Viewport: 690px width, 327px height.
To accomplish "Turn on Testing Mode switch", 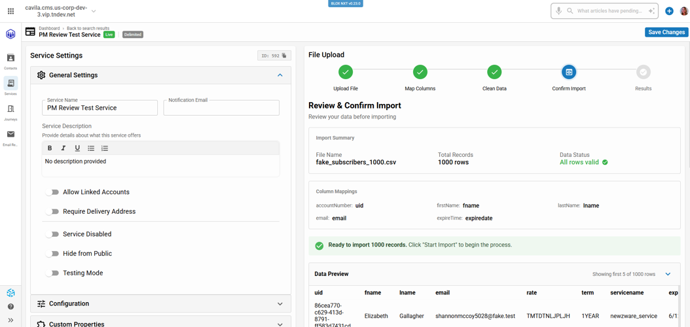I will click(52, 273).
